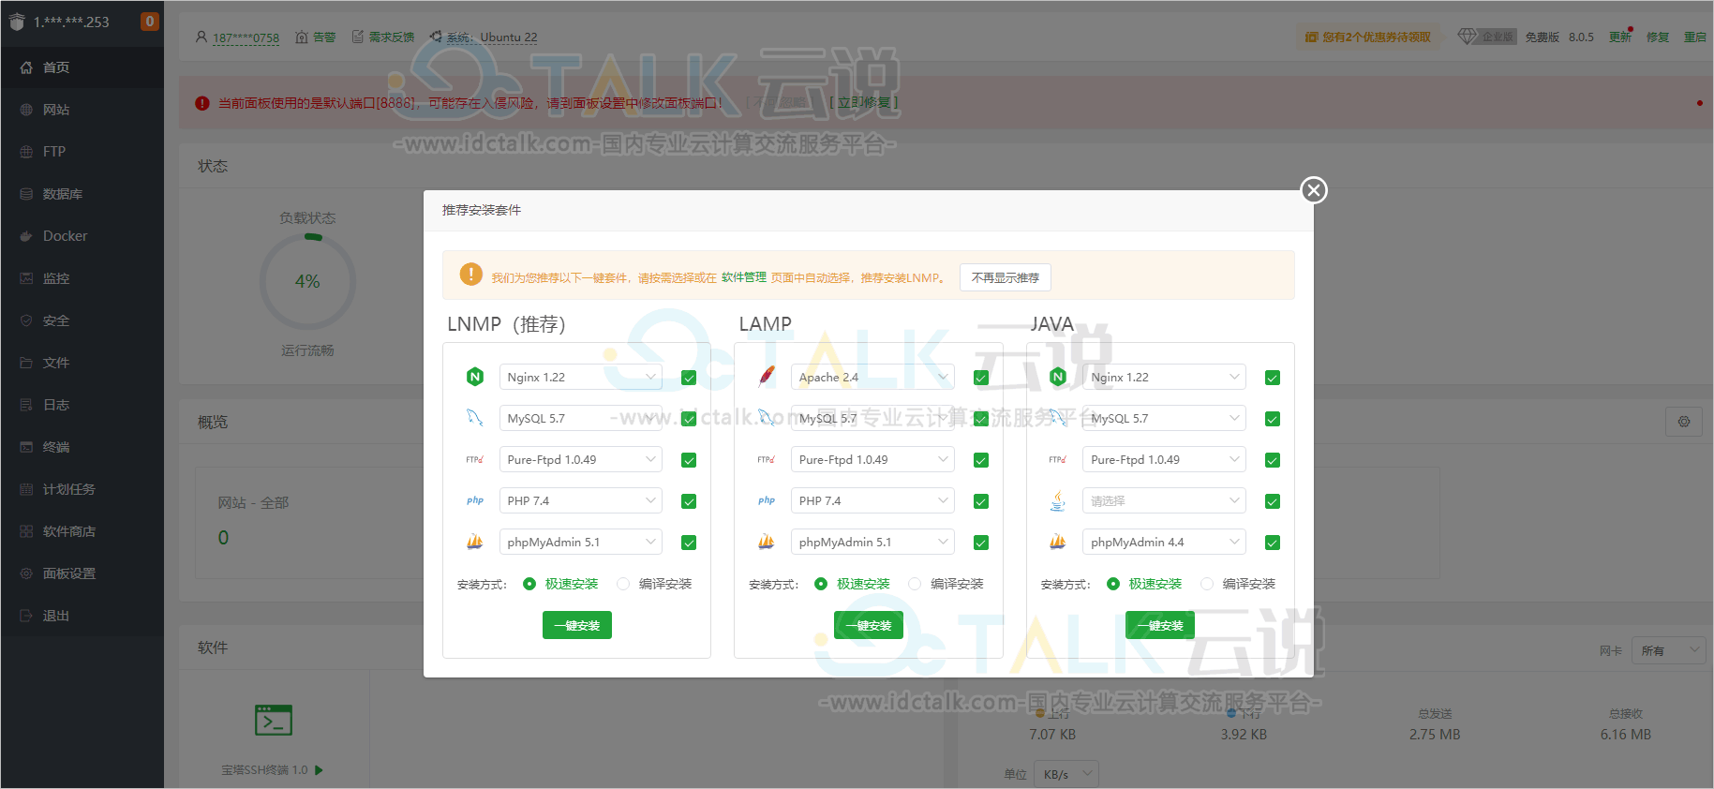Click the coupon gift icon in the top bar

pyautogui.click(x=1311, y=37)
